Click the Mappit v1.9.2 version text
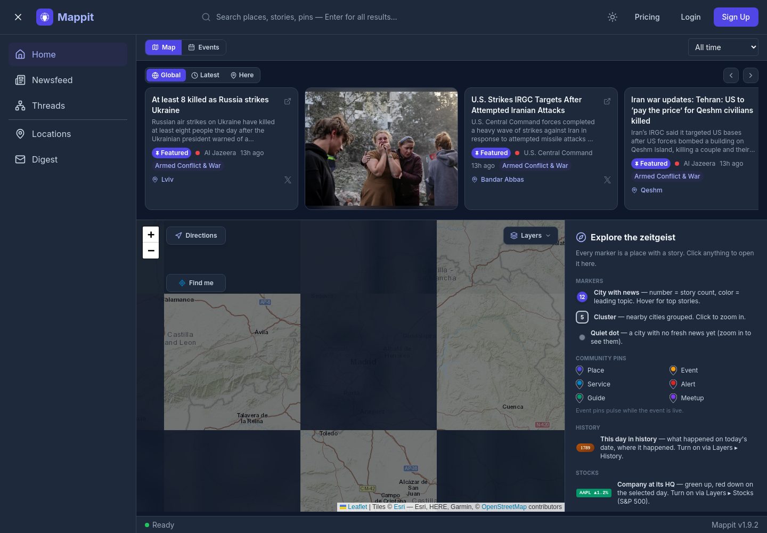The image size is (767, 533). point(735,525)
